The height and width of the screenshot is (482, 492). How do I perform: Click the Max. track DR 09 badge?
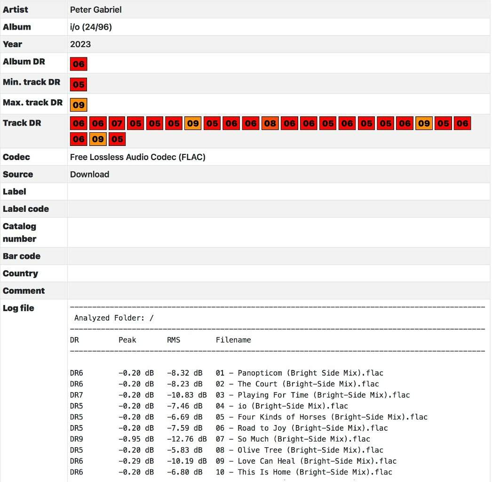[79, 105]
